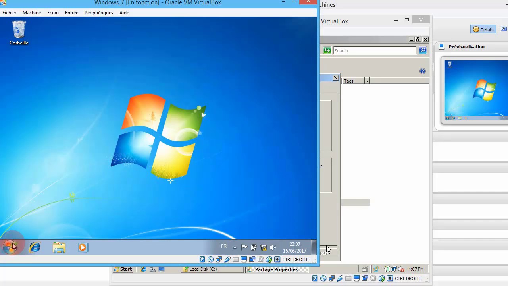Screen dimensions: 508x286
Task: Click USB devices icon in Windows_7 status bar
Action: (227, 259)
